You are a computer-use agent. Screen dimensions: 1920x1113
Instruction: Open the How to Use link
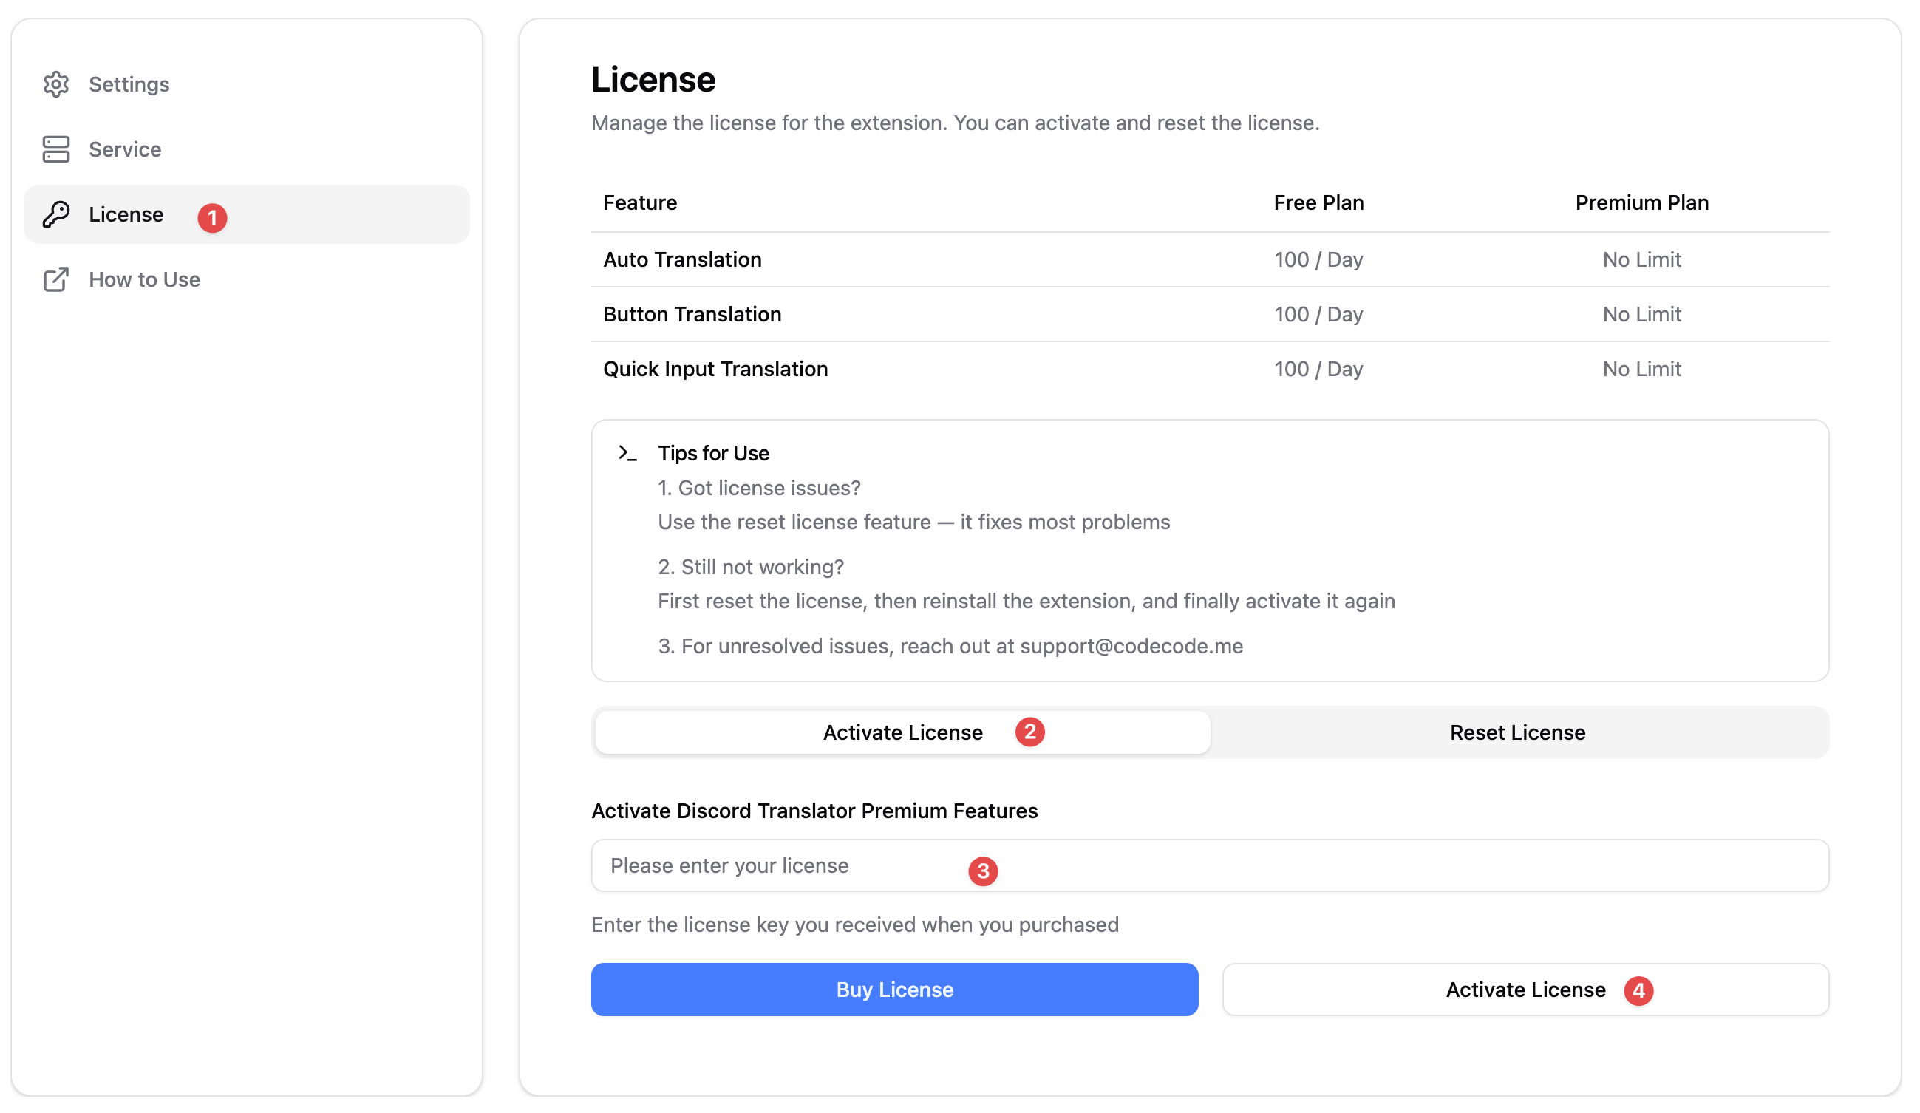tap(144, 279)
